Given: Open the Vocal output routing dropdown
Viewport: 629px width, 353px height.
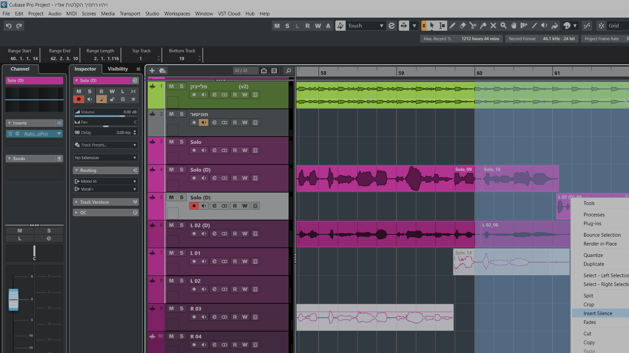Looking at the screenshot, I should pos(106,189).
